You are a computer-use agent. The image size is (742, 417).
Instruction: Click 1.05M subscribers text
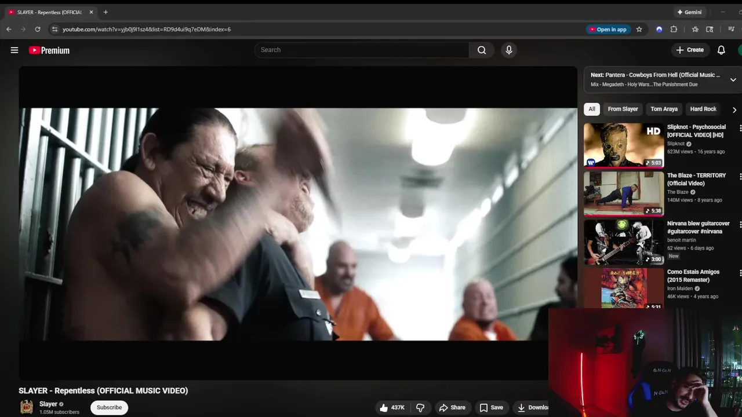click(59, 412)
